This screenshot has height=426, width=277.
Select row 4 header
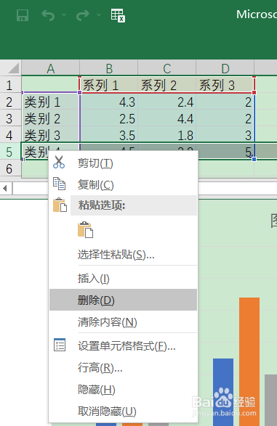coord(10,135)
